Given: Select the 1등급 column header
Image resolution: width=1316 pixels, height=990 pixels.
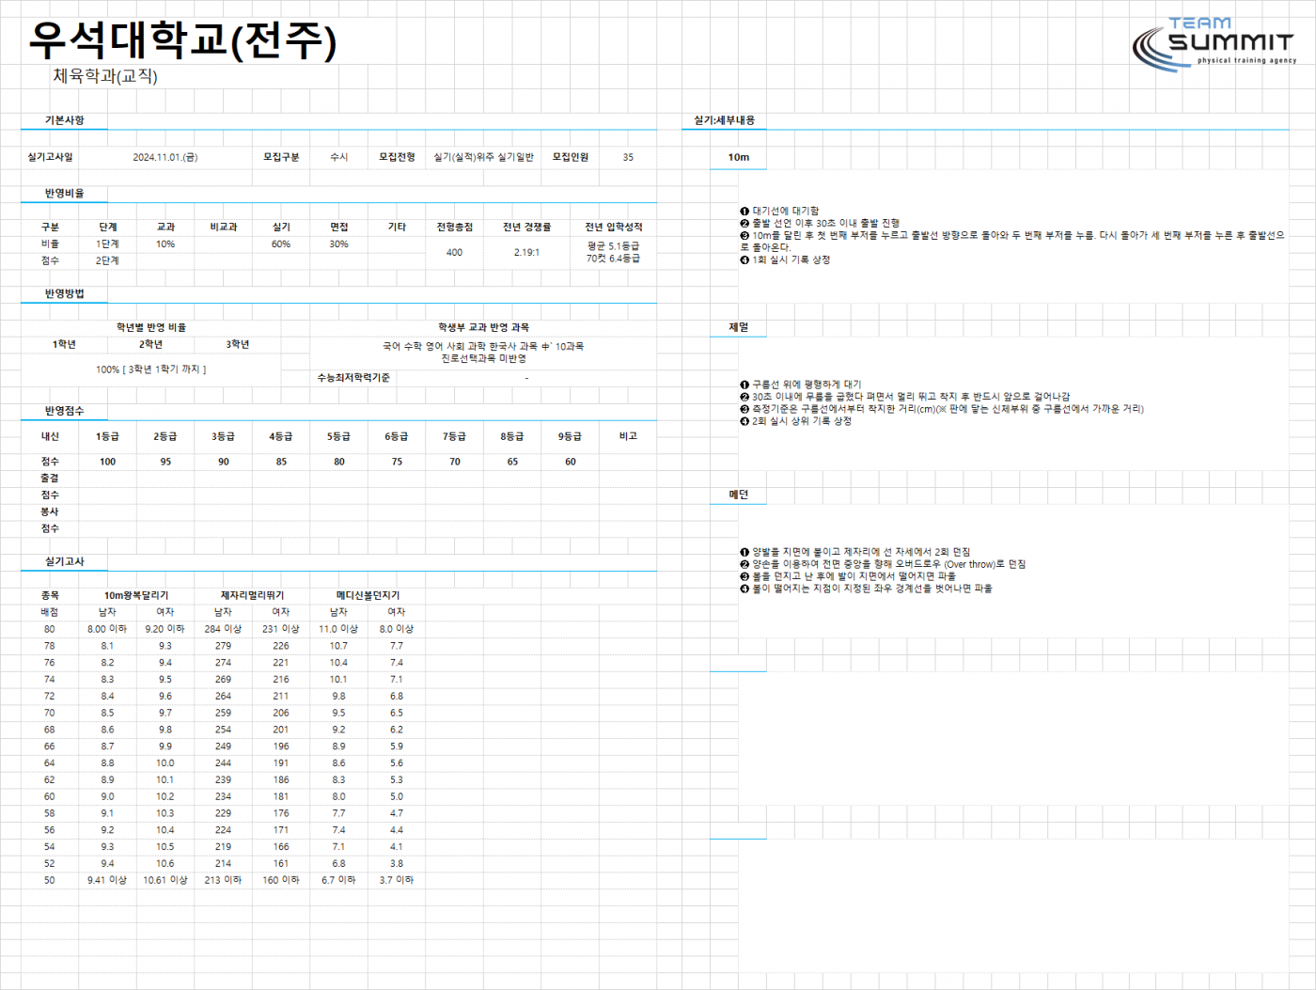Looking at the screenshot, I should [108, 437].
